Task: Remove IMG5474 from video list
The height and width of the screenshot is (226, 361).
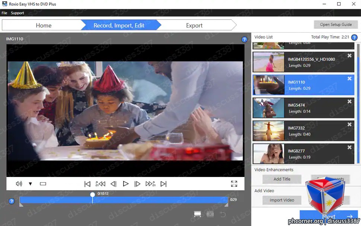Action: tap(349, 101)
